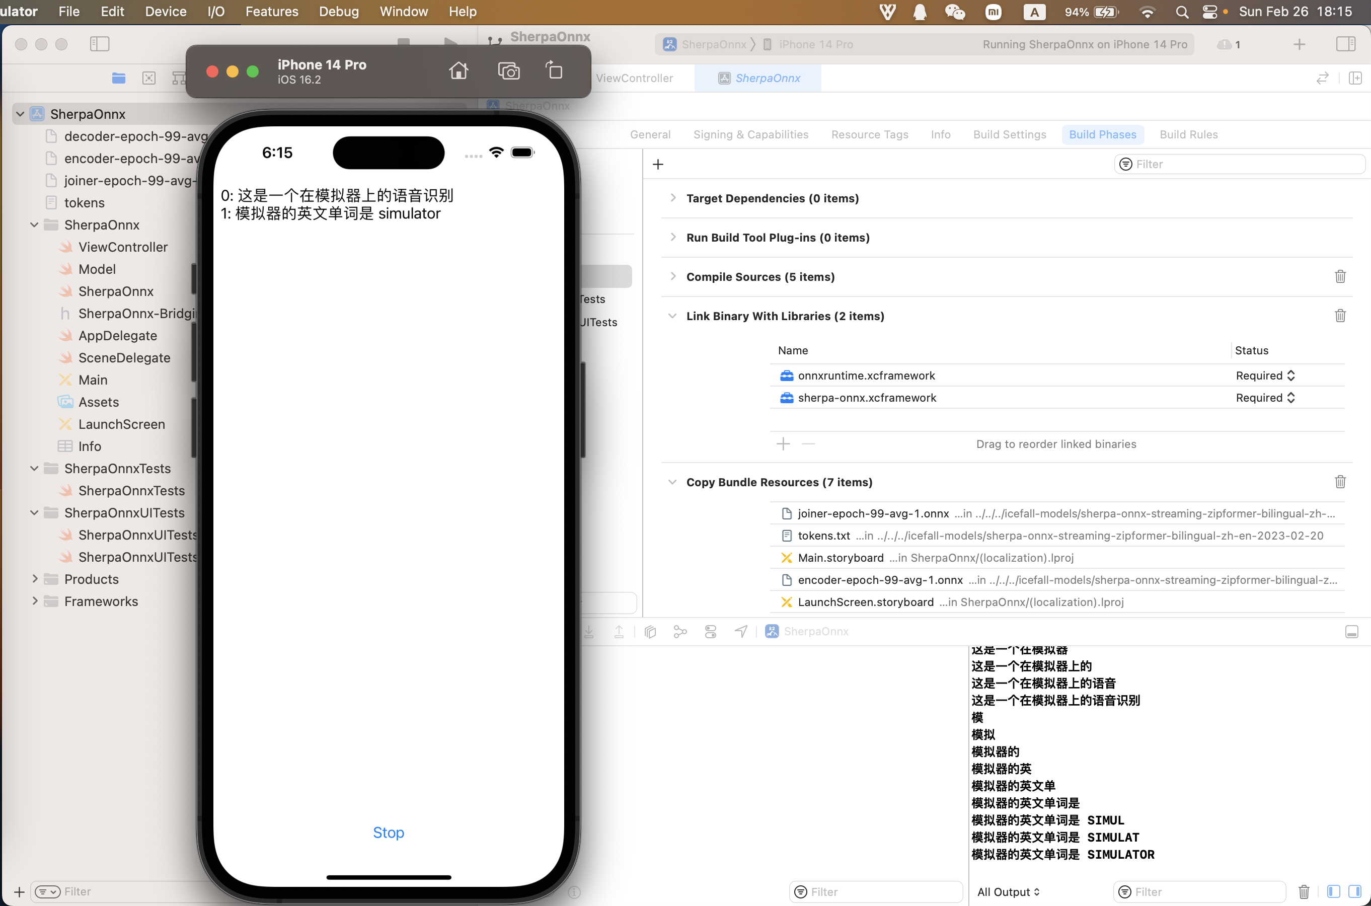
Task: Expand the Frameworks group
Action: 34,601
